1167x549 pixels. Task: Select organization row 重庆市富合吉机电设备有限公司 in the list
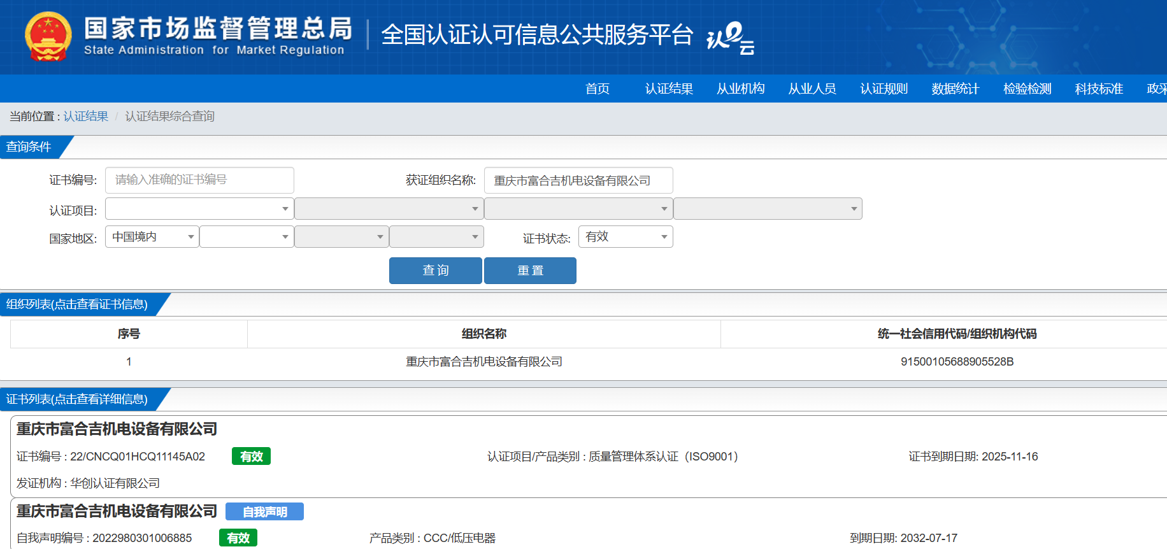tap(484, 362)
